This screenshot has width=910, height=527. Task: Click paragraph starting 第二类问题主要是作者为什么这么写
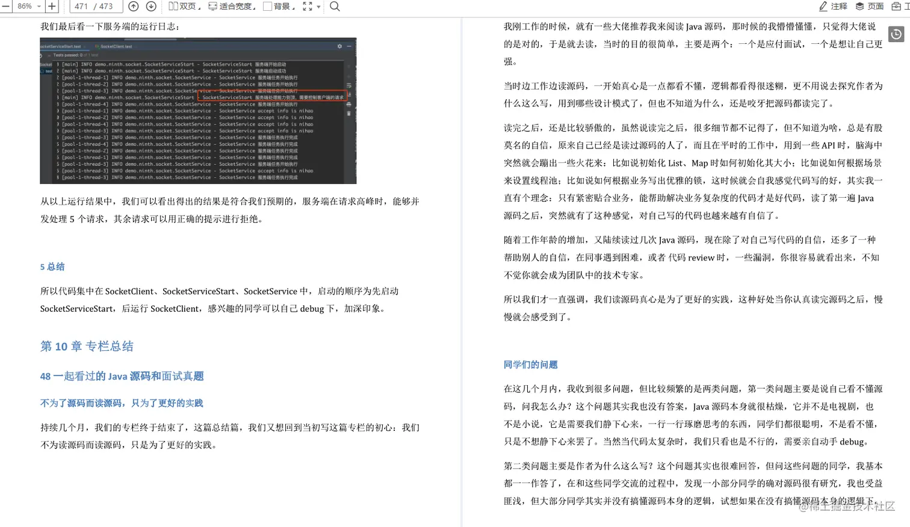(x=693, y=483)
